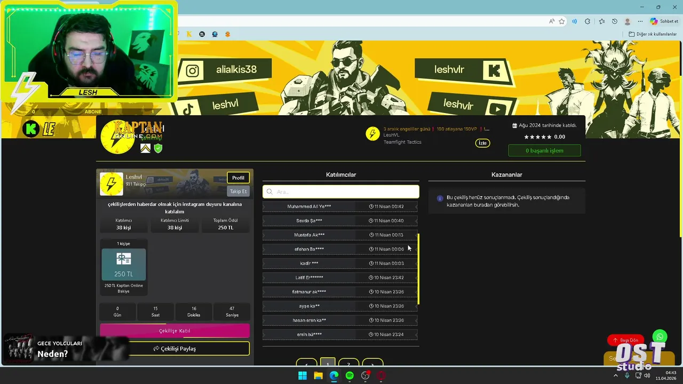Click Çekilişe Katıl join button

(x=174, y=331)
